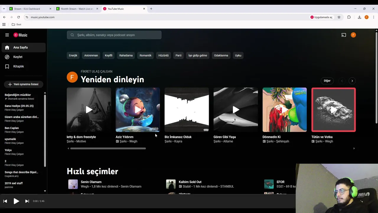Play letty & dom freestyle thumbnail

pos(89,110)
